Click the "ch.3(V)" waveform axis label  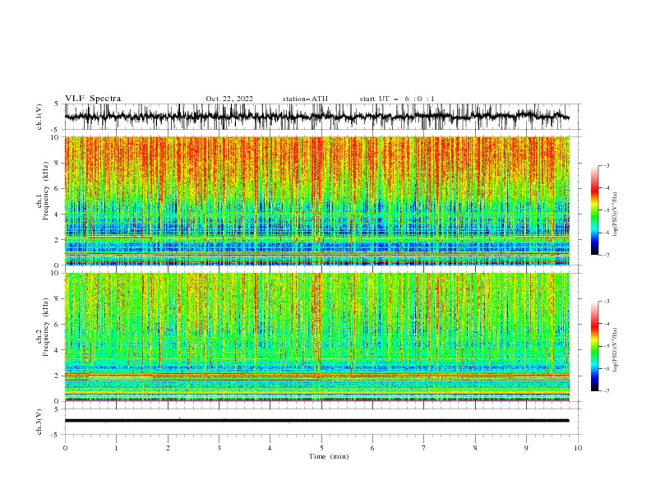39,422
